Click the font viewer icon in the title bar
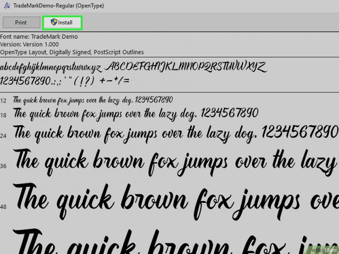The image size is (339, 254). click(x=7, y=5)
